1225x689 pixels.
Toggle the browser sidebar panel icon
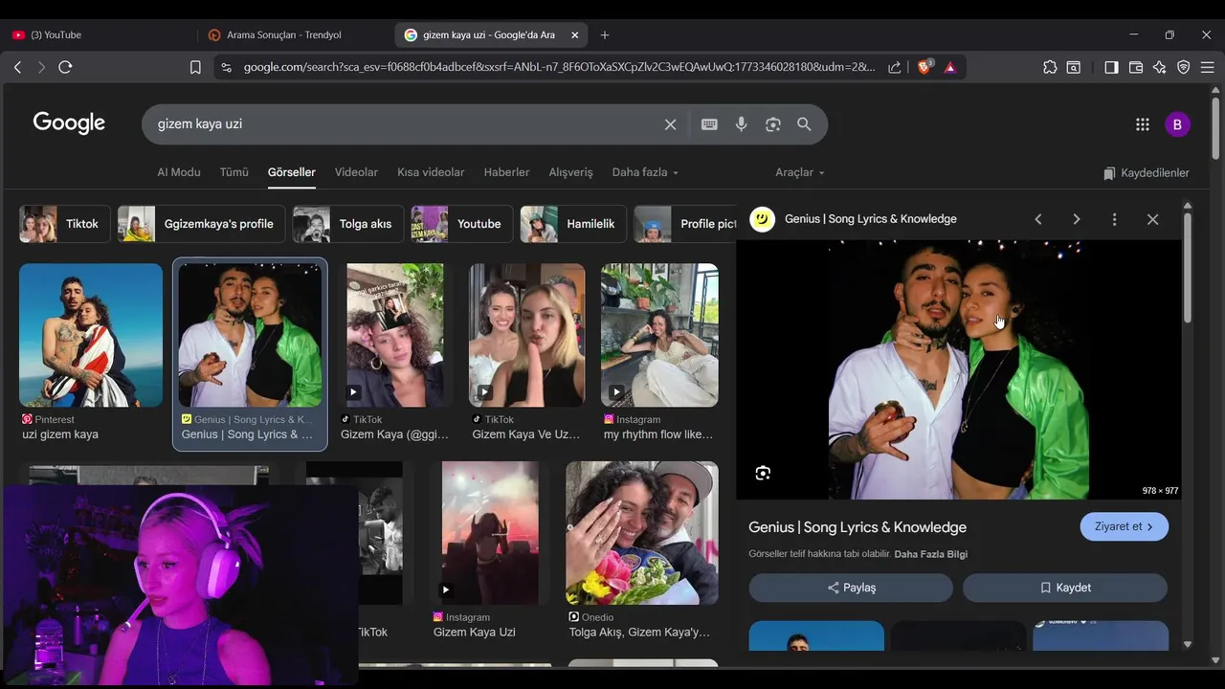(x=1111, y=67)
